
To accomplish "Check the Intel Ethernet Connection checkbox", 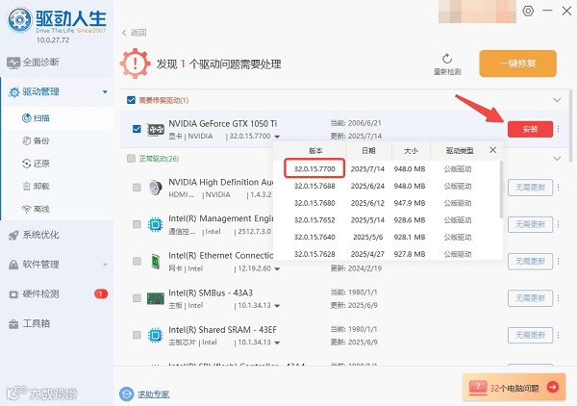I will 137,261.
